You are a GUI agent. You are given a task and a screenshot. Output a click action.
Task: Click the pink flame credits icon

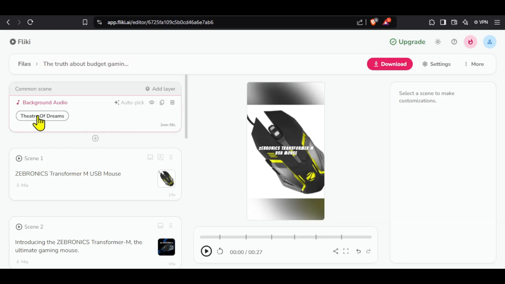471,42
